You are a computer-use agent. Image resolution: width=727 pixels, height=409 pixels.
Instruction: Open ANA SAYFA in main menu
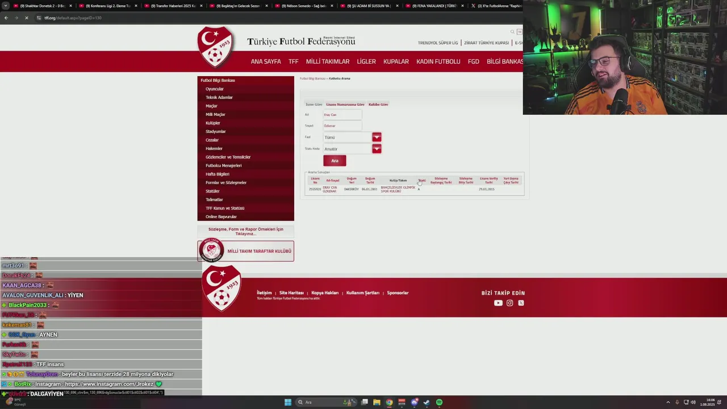[x=266, y=61]
